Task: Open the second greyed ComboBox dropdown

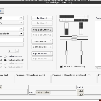Action: (x=42, y=47)
